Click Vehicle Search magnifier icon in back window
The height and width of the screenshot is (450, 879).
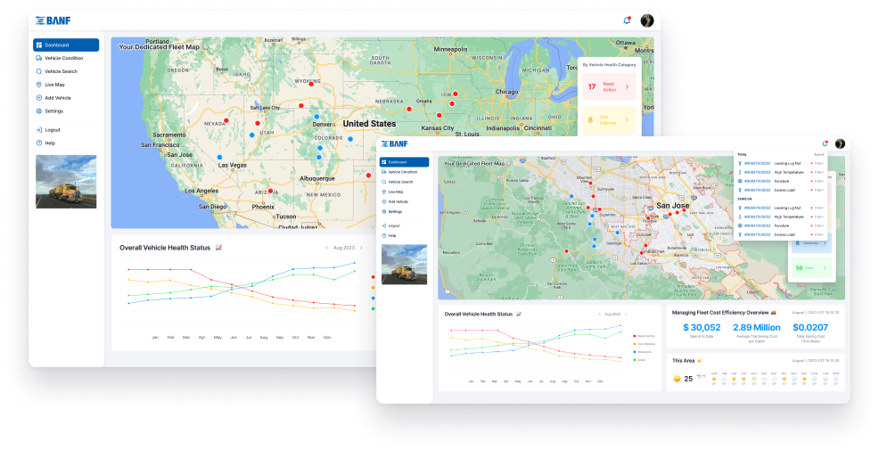(38, 71)
